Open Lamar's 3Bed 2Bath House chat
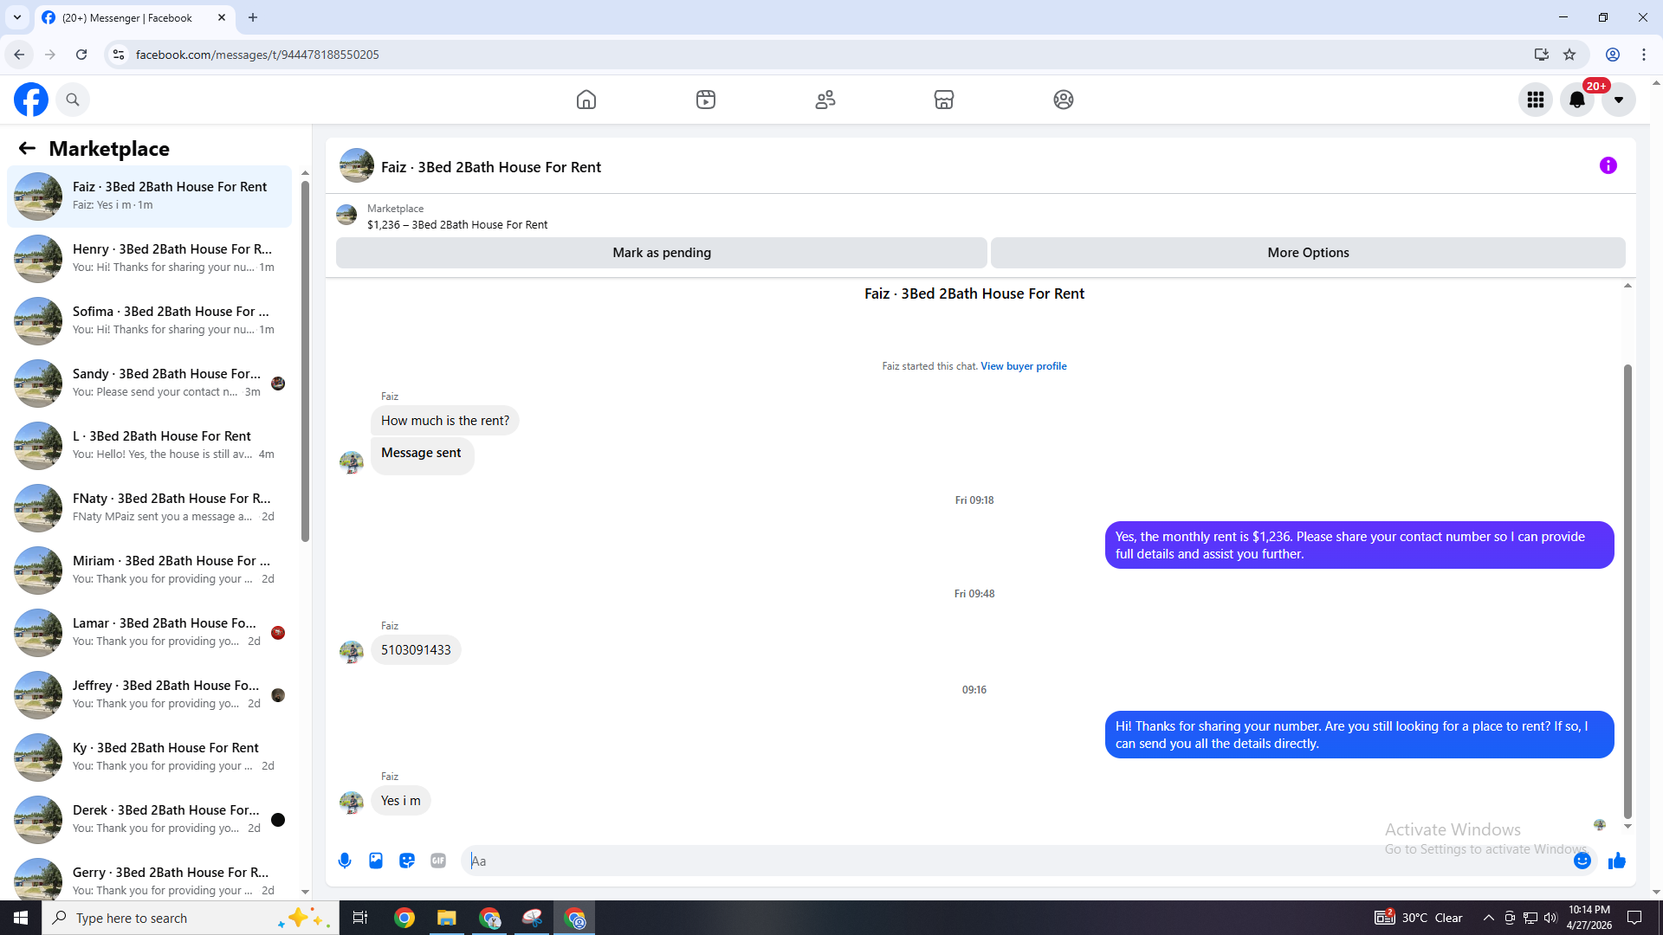 click(149, 633)
